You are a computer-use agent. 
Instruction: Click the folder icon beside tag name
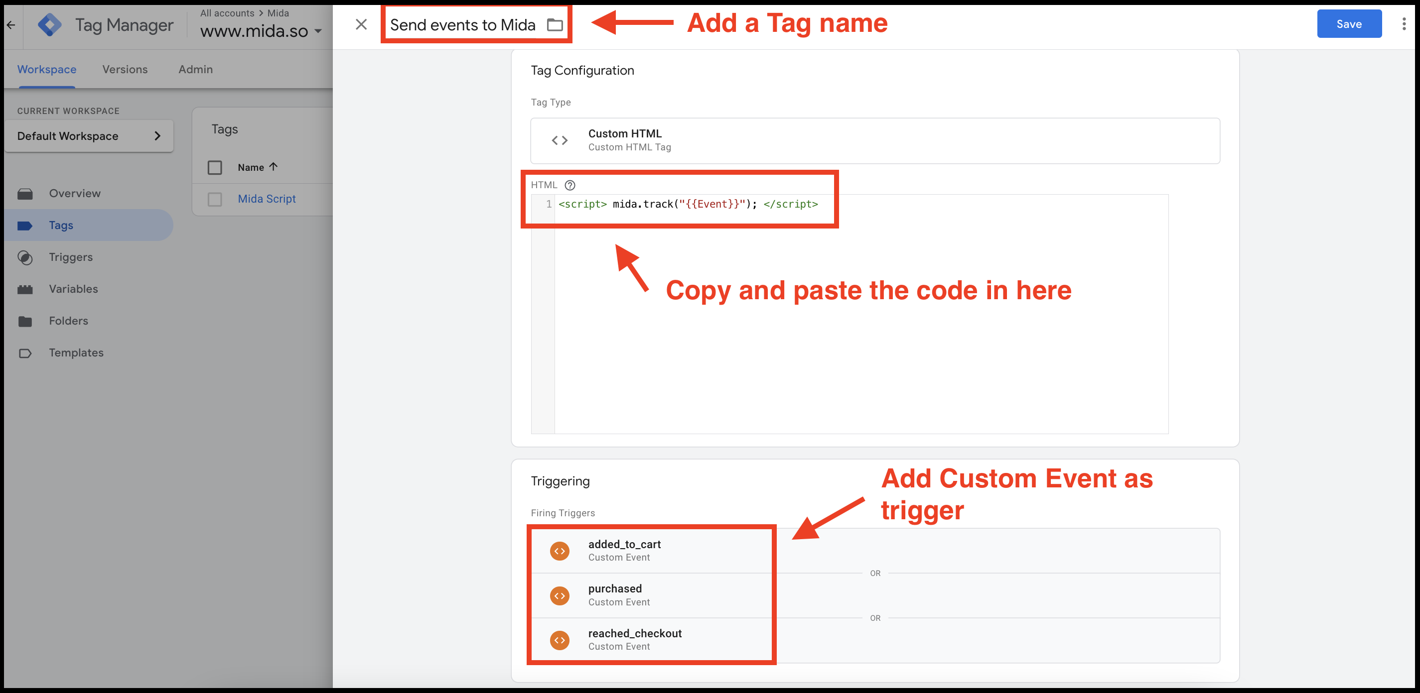point(554,25)
